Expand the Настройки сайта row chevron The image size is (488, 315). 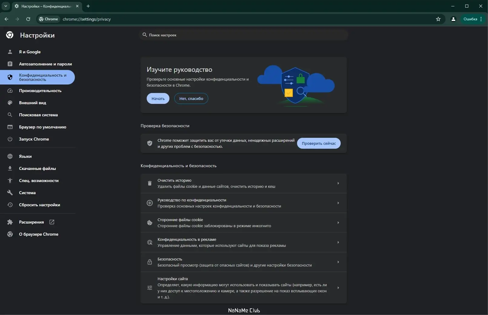pos(338,288)
